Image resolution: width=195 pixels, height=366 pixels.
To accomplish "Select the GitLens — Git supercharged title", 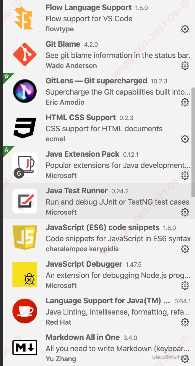I will [96, 81].
